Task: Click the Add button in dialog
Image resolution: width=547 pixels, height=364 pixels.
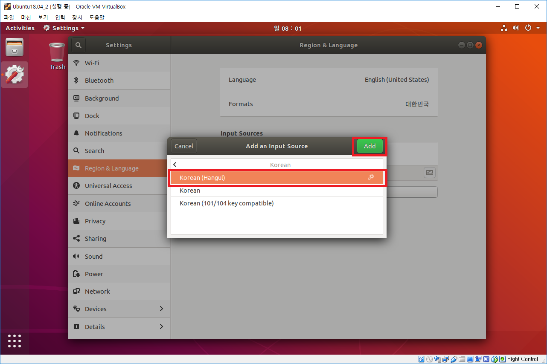Action: (370, 146)
